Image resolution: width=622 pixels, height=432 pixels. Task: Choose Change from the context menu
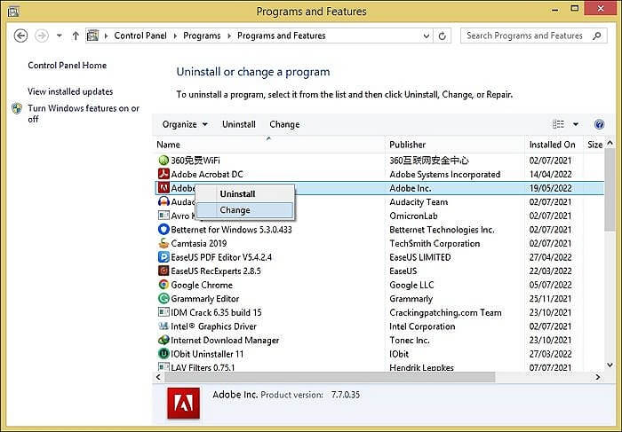(235, 210)
